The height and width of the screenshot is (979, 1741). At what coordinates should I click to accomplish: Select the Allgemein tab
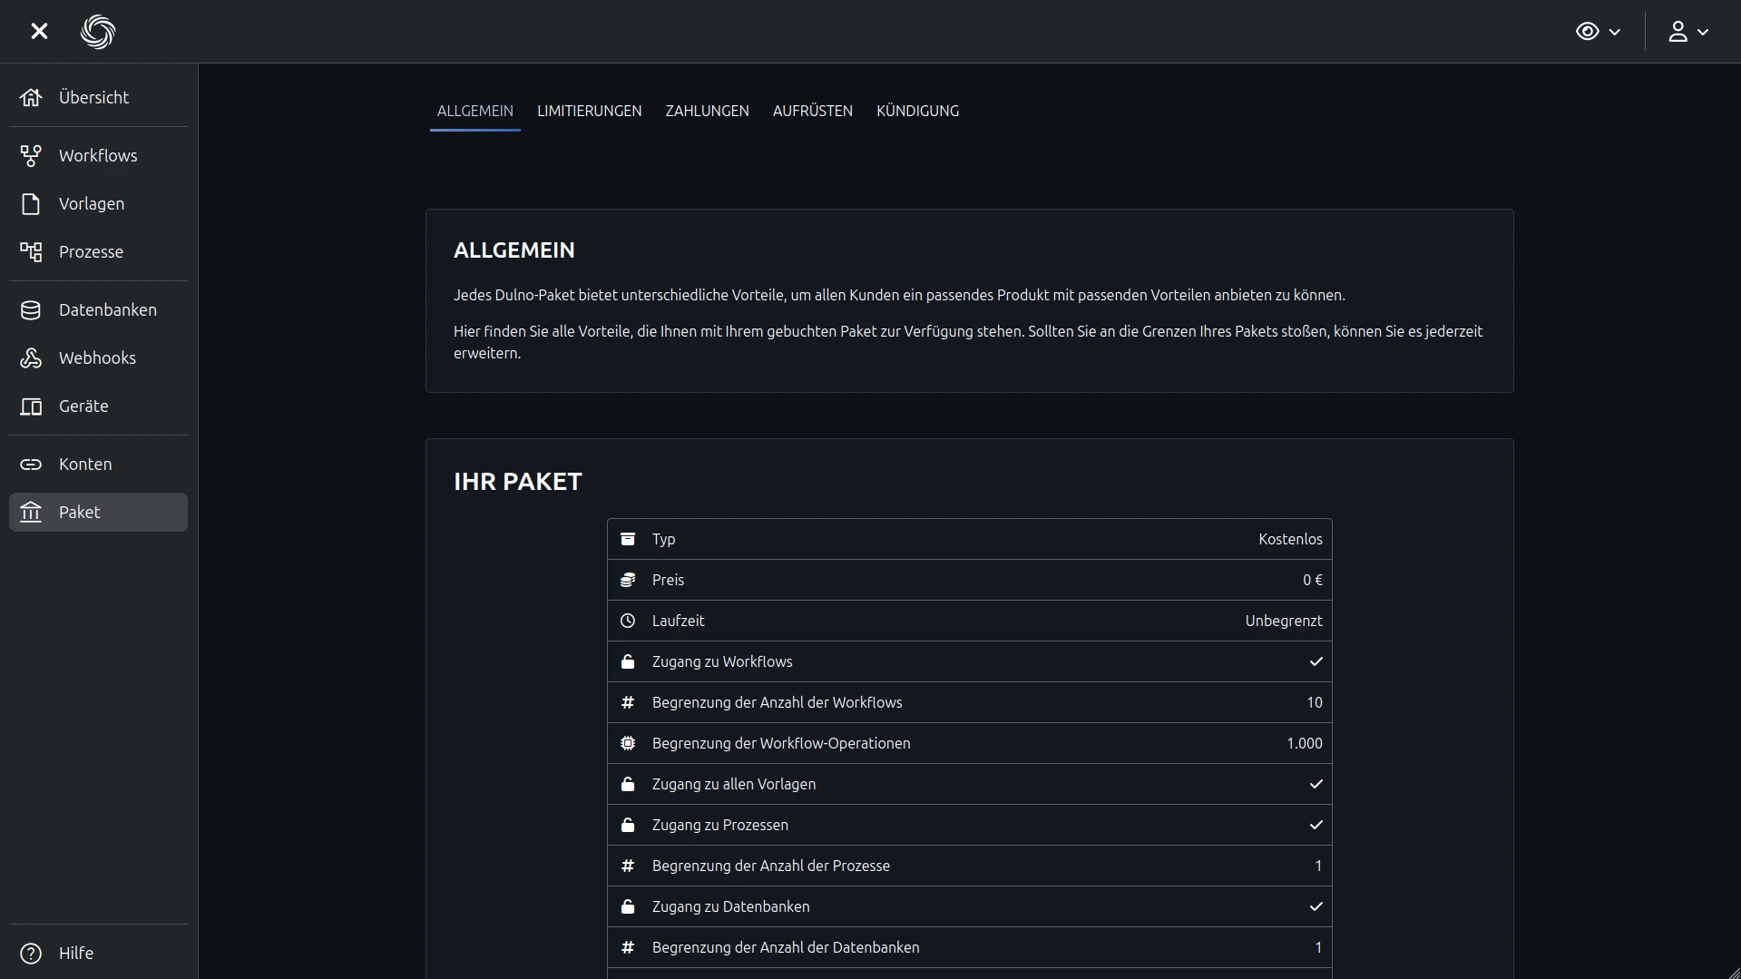(474, 111)
